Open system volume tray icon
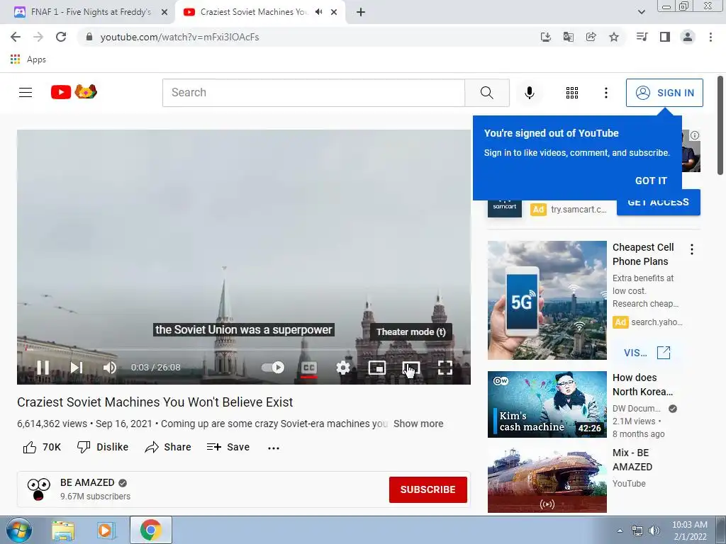726x544 pixels. [654, 531]
